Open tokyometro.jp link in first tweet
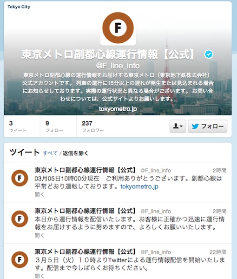Image resolution: width=237 pixels, height=279 pixels. pos(139,186)
